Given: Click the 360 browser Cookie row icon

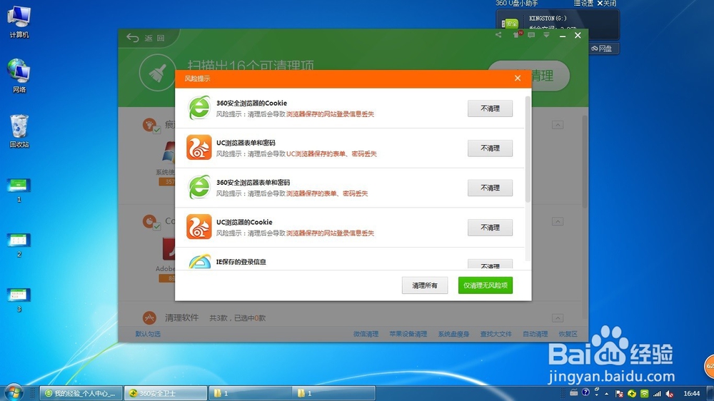Looking at the screenshot, I should pos(199,108).
